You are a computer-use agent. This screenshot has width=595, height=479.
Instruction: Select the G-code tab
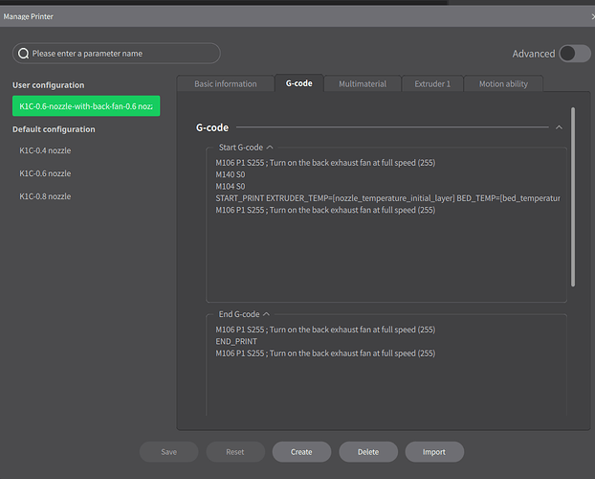(x=299, y=84)
